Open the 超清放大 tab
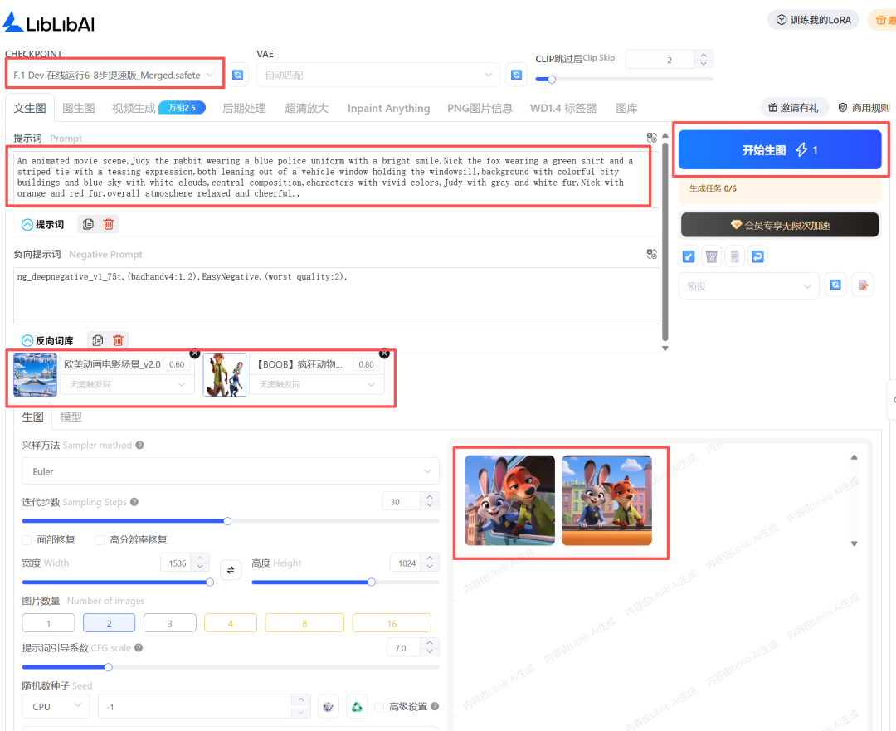The height and width of the screenshot is (731, 896). [306, 108]
